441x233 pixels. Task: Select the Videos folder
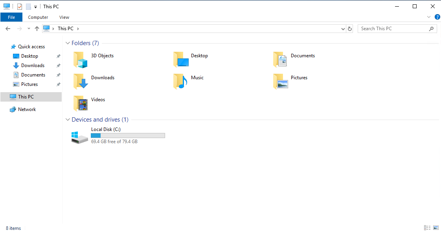click(x=80, y=103)
